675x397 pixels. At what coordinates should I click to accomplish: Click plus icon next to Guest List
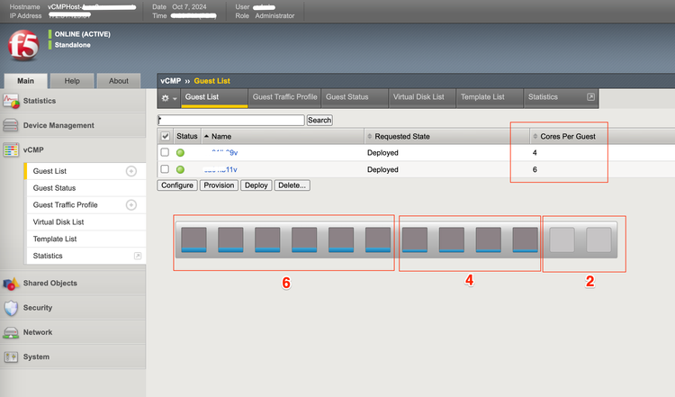tap(131, 171)
